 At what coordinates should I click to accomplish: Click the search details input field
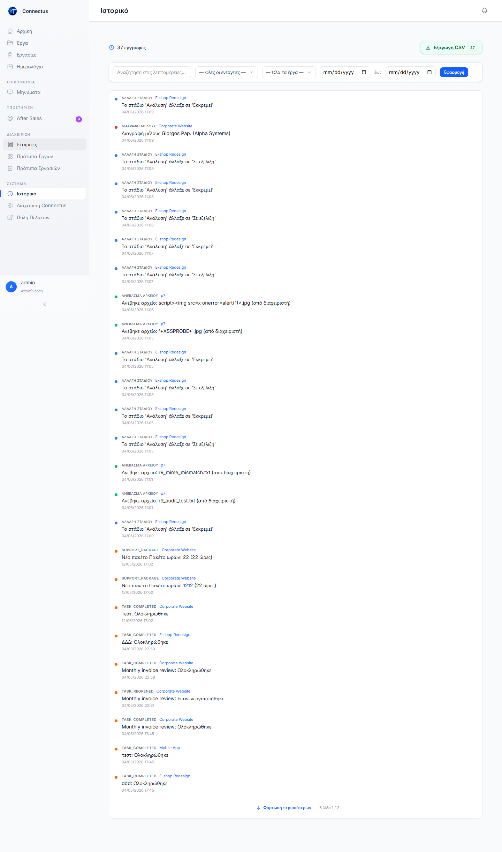click(x=152, y=72)
